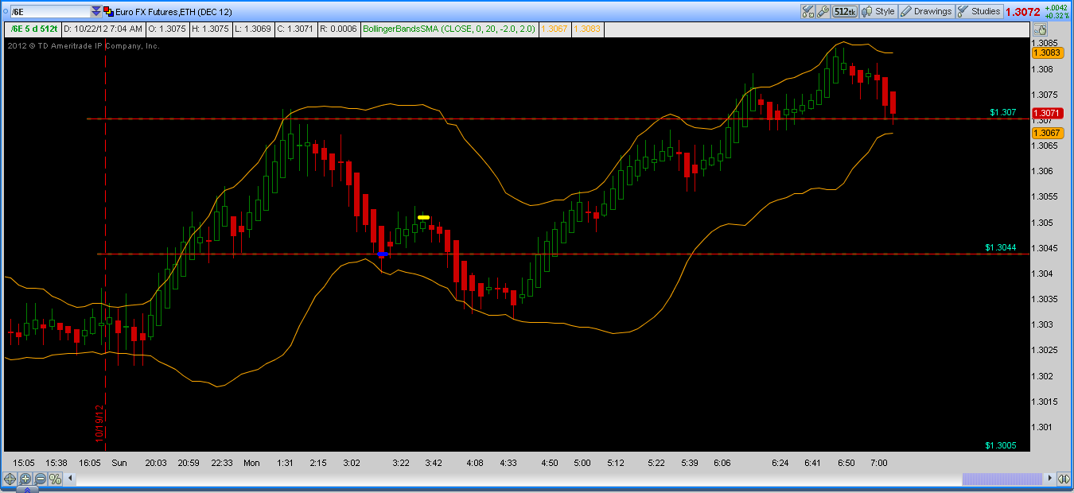The width and height of the screenshot is (1074, 493).
Task: Click the Mon label on time axis
Action: click(x=251, y=462)
